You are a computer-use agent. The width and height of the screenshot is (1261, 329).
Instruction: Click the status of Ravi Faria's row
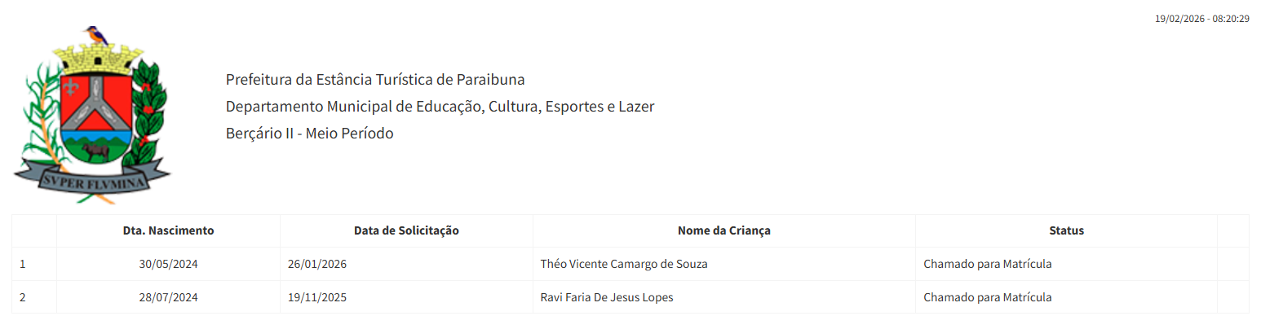click(x=987, y=297)
